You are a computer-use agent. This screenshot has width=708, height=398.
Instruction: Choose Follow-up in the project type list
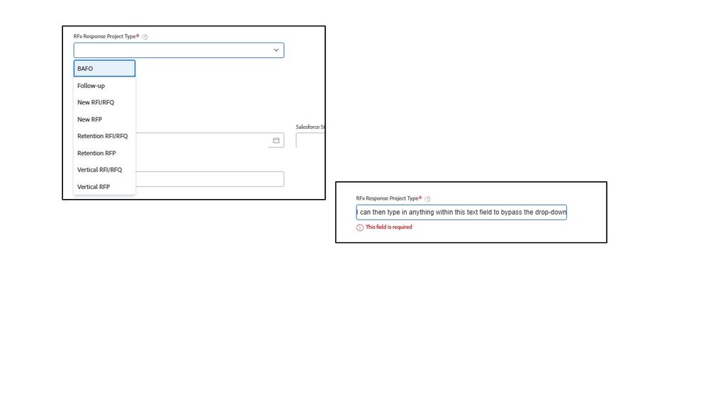104,86
